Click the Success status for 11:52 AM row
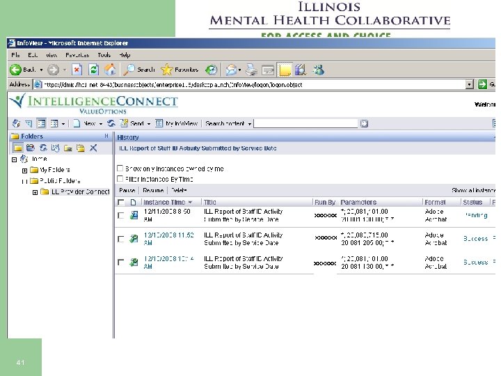 [x=475, y=239]
